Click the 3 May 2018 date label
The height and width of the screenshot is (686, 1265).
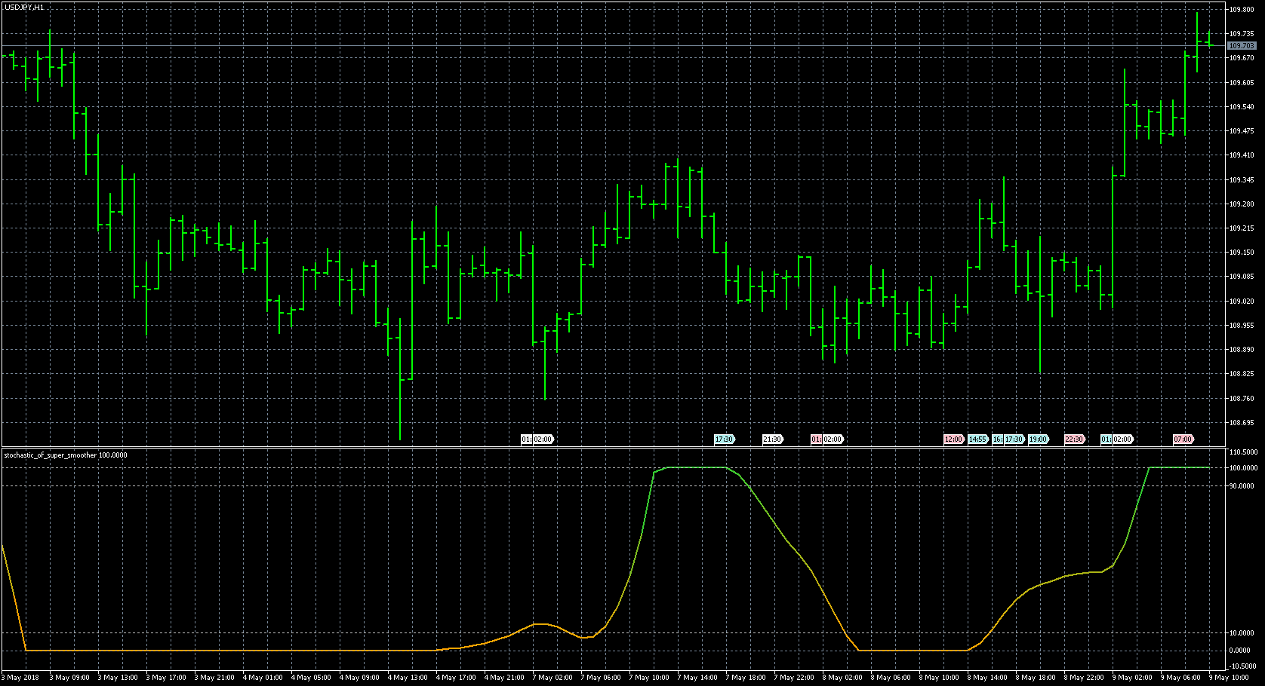(20, 678)
